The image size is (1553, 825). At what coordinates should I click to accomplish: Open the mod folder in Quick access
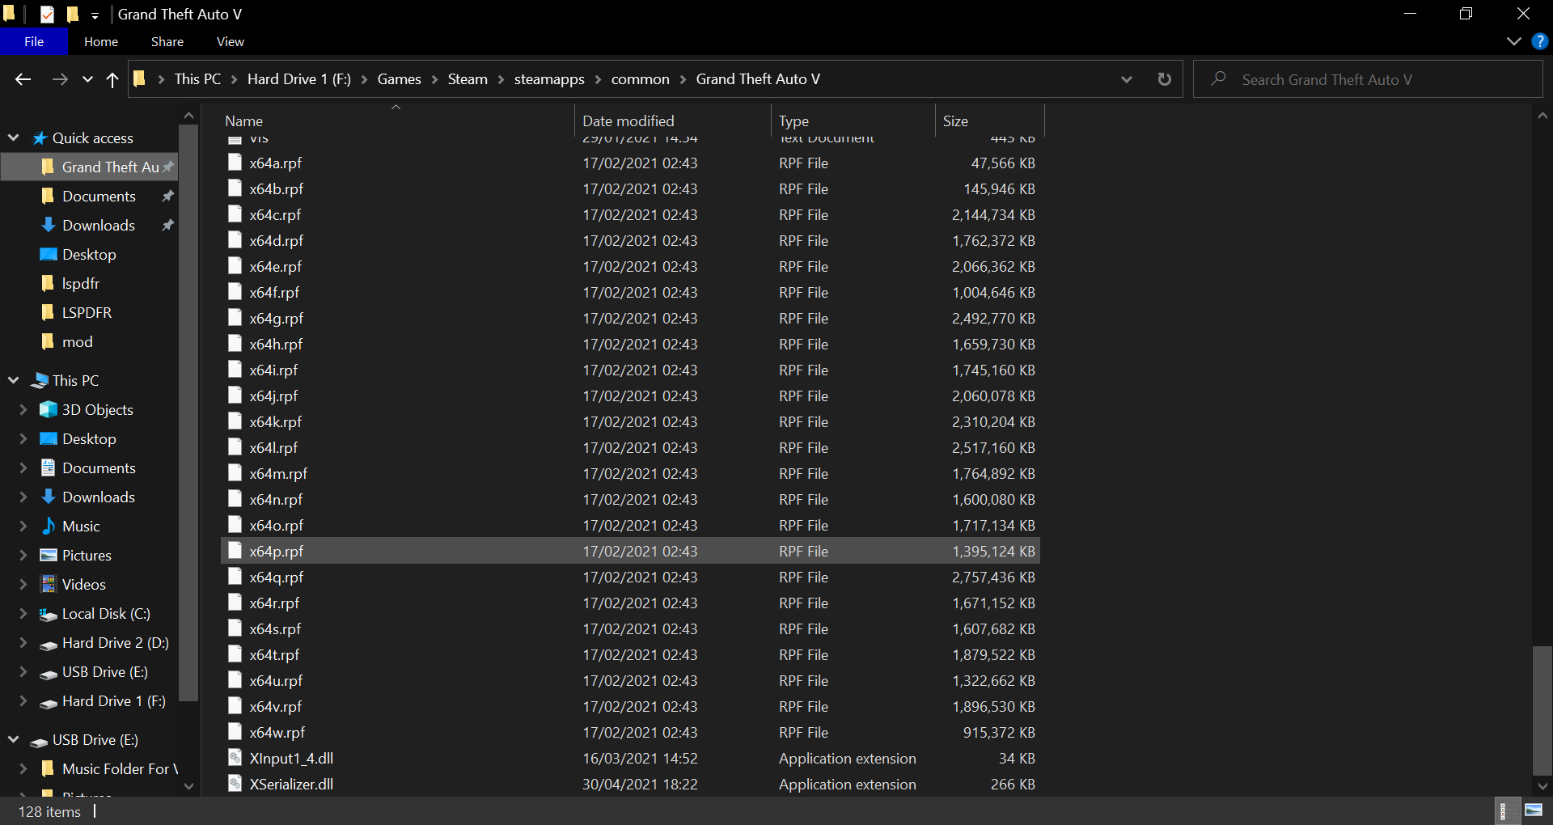coord(78,342)
